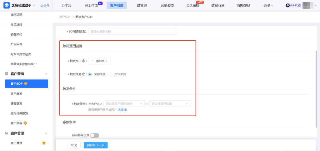This screenshot has width=320, height=151.
Task: Click the 新建客户SOP breadcrumb text
Action: 84,17
